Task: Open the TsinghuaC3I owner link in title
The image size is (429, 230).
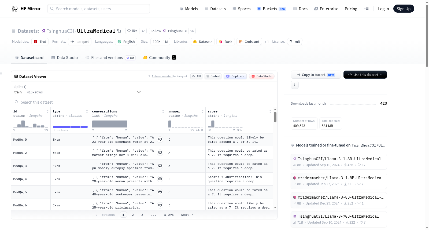Action: pos(60,31)
